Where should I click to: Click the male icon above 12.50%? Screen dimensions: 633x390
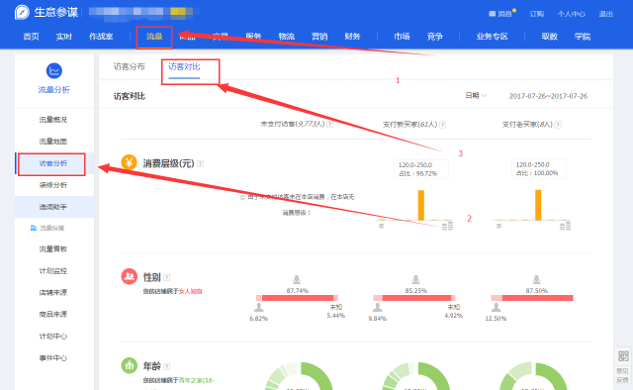[497, 308]
